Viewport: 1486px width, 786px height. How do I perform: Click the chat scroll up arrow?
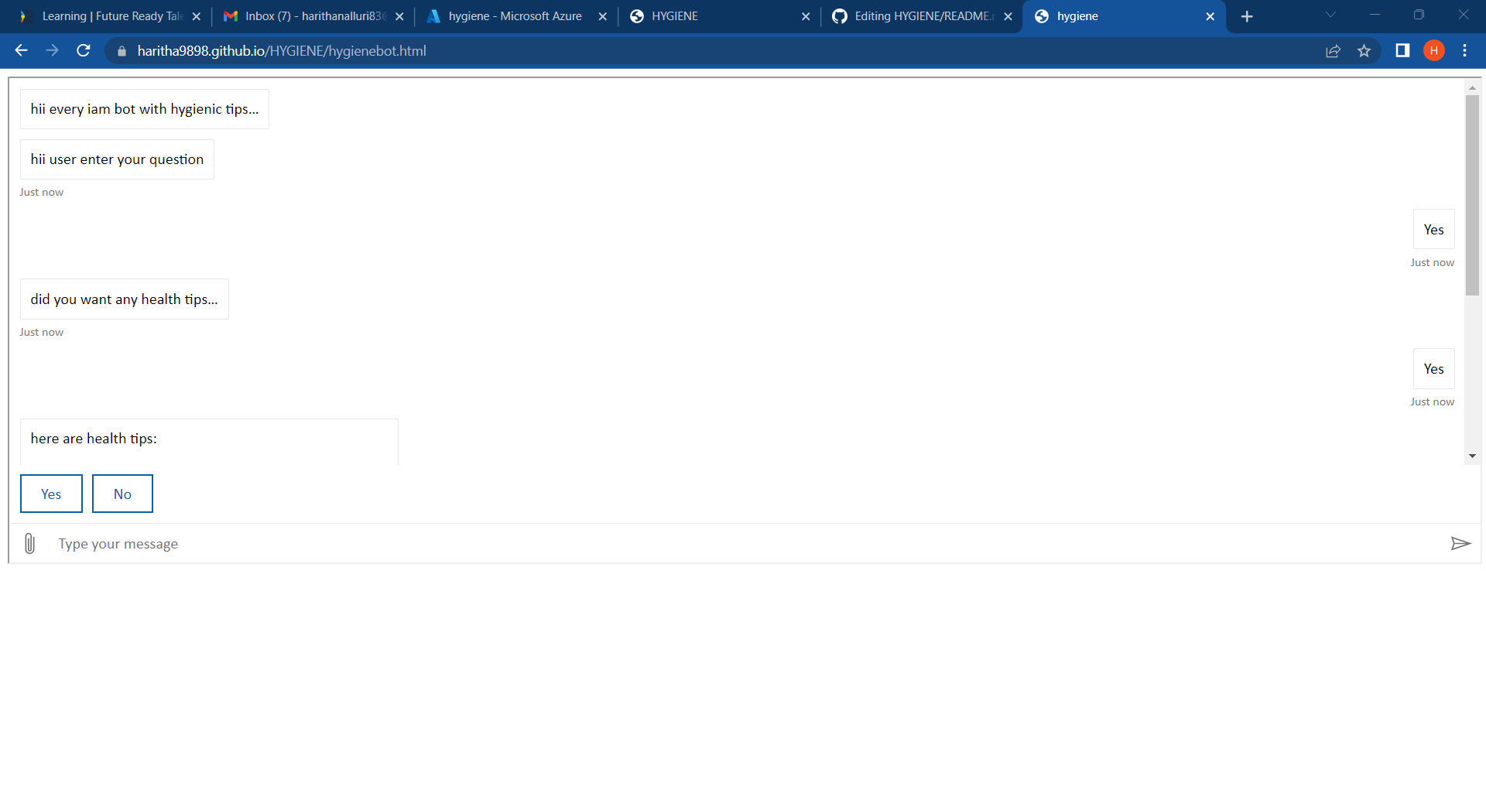[x=1472, y=87]
